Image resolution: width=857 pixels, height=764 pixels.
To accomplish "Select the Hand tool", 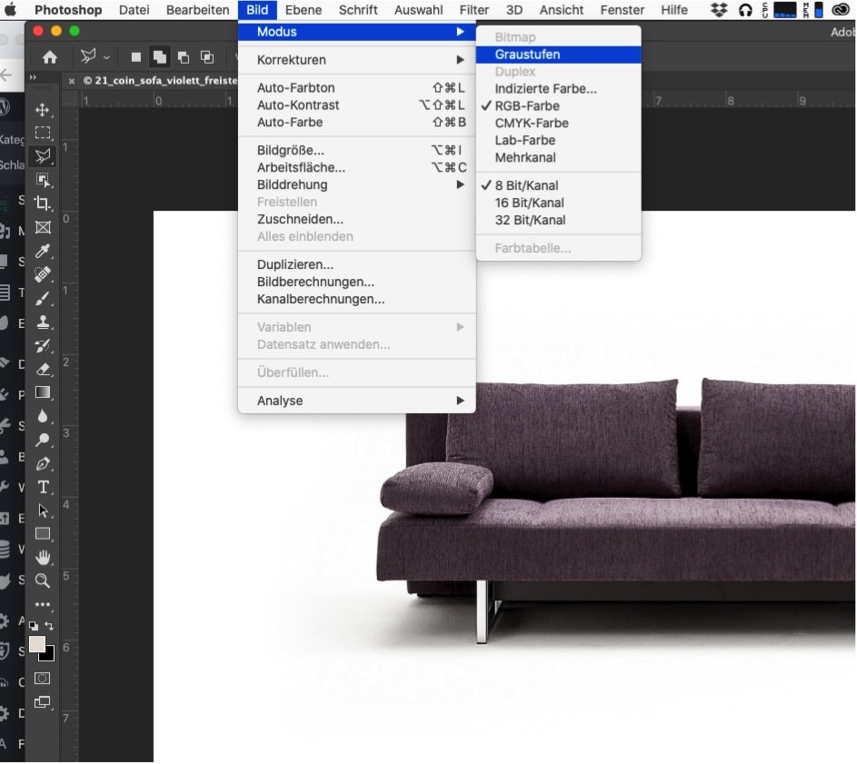I will point(43,557).
